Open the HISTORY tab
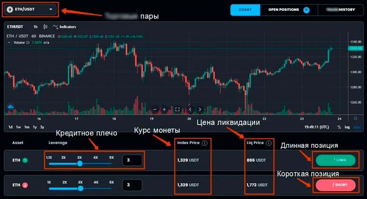Screen dimensions: 367x199 (x=340, y=10)
